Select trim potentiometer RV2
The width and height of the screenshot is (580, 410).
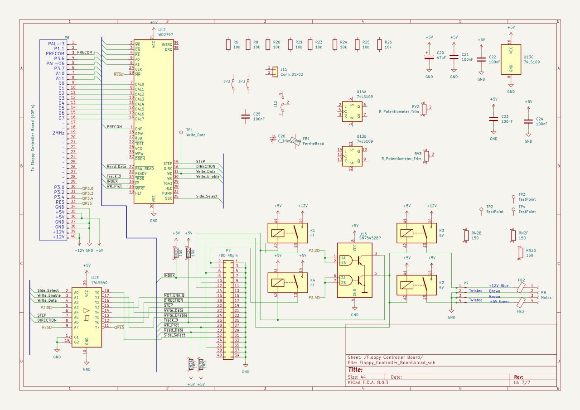tap(424, 109)
